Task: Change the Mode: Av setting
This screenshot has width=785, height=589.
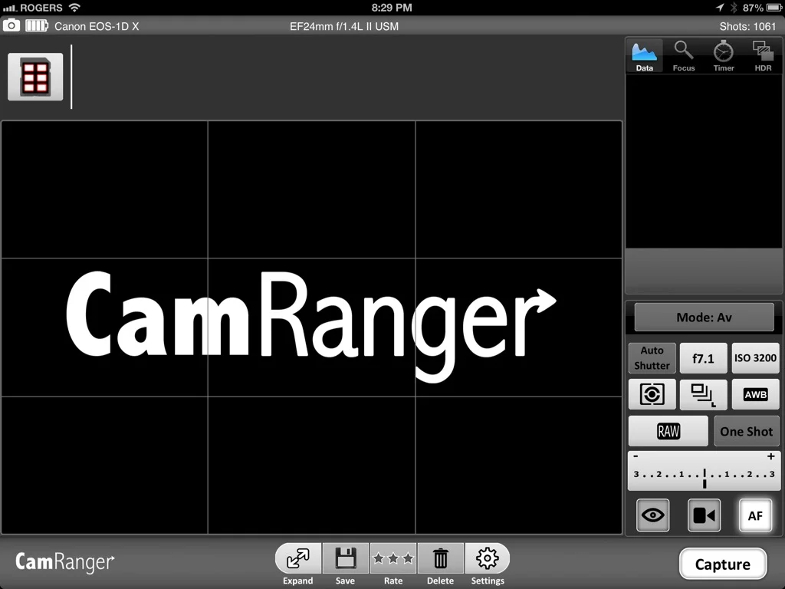Action: pyautogui.click(x=704, y=317)
